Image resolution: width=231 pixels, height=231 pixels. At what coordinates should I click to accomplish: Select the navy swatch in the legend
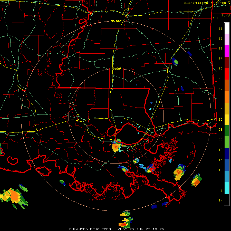pos(227,154)
